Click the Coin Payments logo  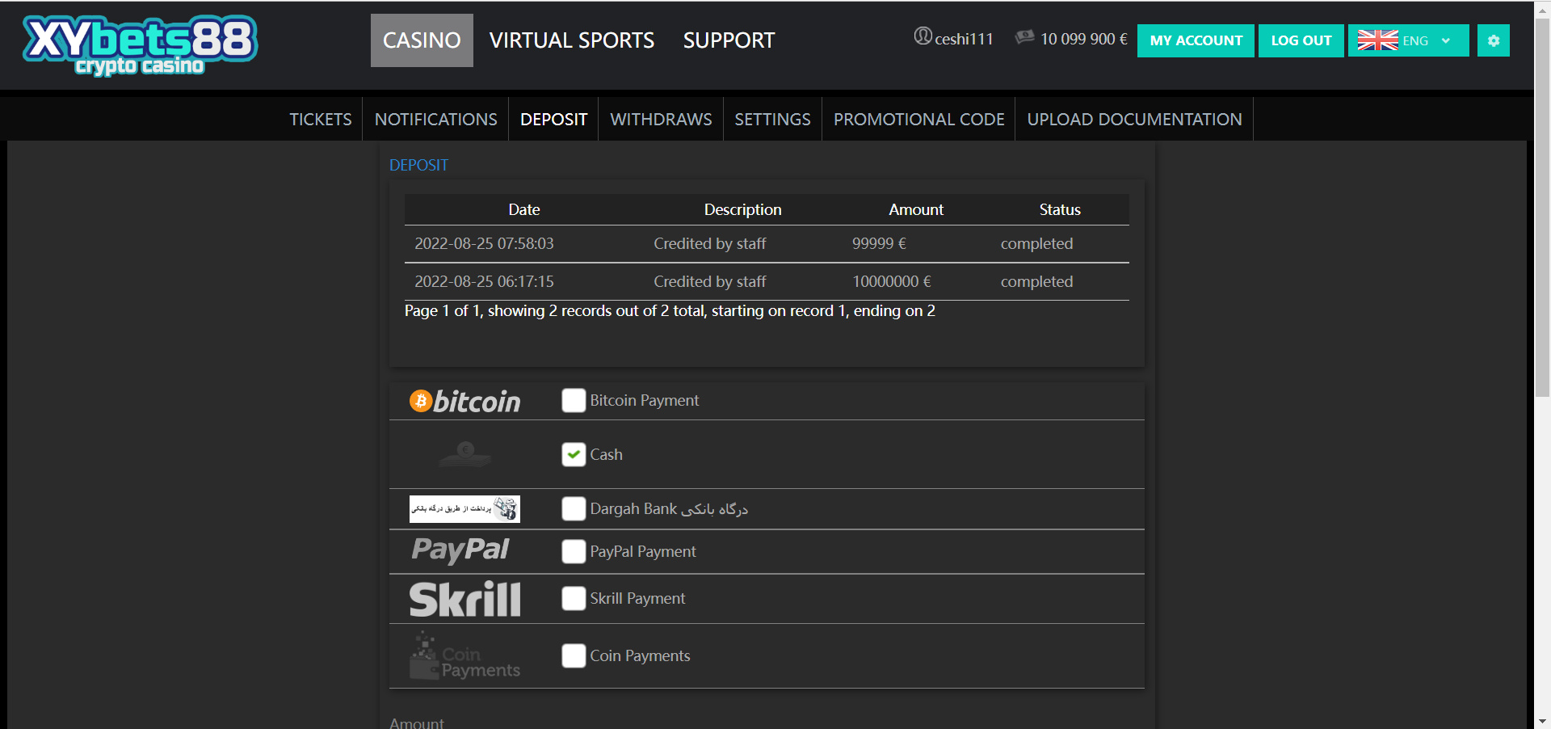pyautogui.click(x=464, y=657)
